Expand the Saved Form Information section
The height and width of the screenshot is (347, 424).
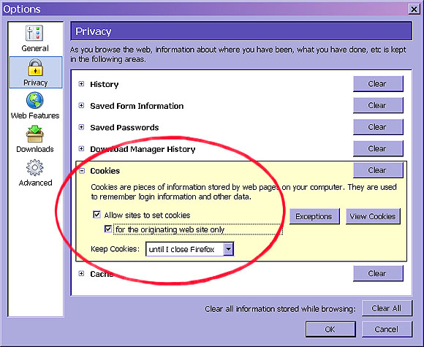click(x=81, y=106)
